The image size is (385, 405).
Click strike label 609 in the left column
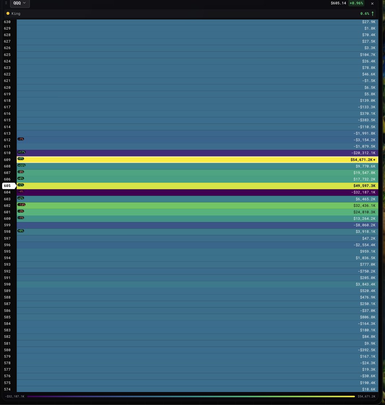click(x=7, y=160)
